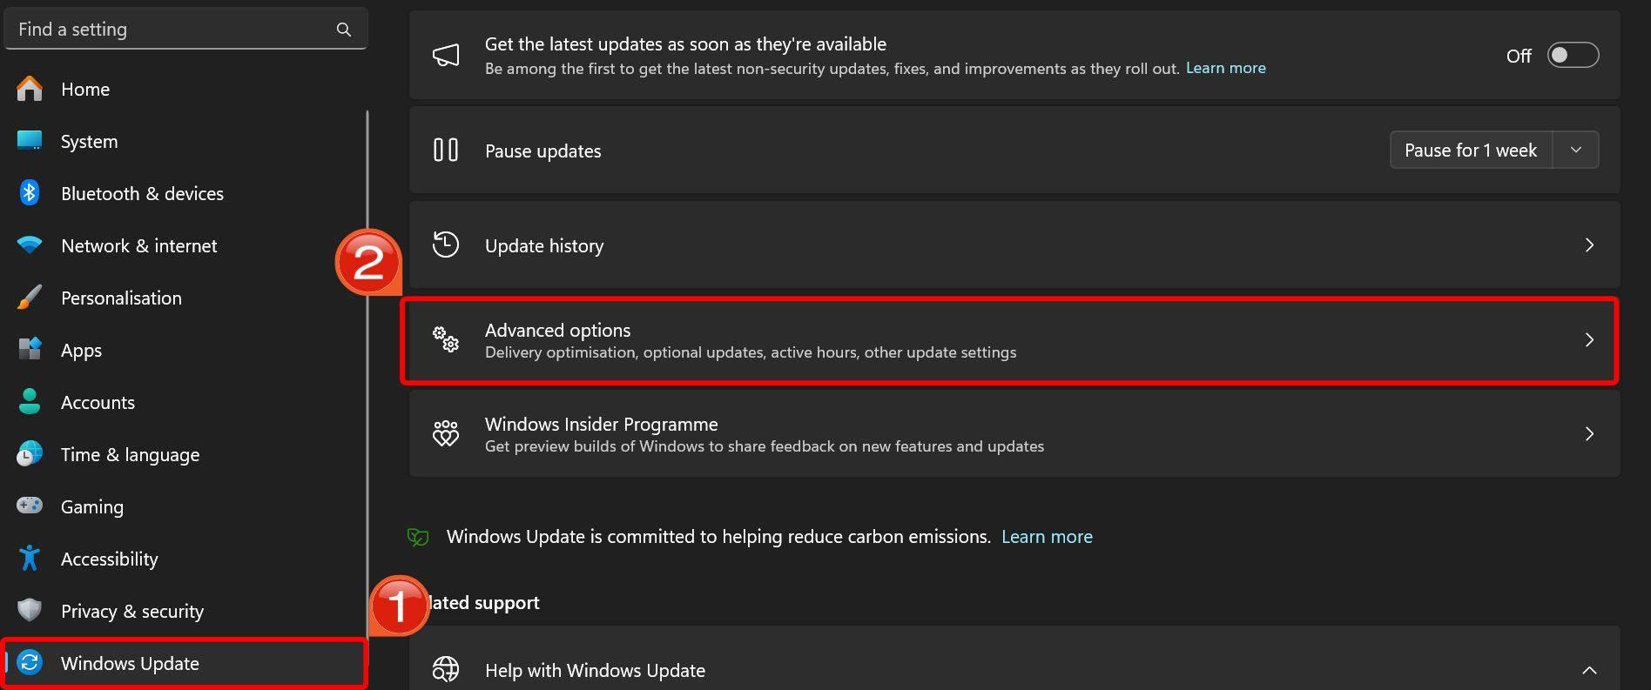Viewport: 1651px width, 690px height.
Task: Click the search magnifier icon
Action: point(344,30)
